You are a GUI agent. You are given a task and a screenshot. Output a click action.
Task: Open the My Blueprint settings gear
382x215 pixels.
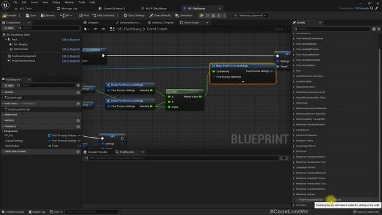tap(78, 85)
